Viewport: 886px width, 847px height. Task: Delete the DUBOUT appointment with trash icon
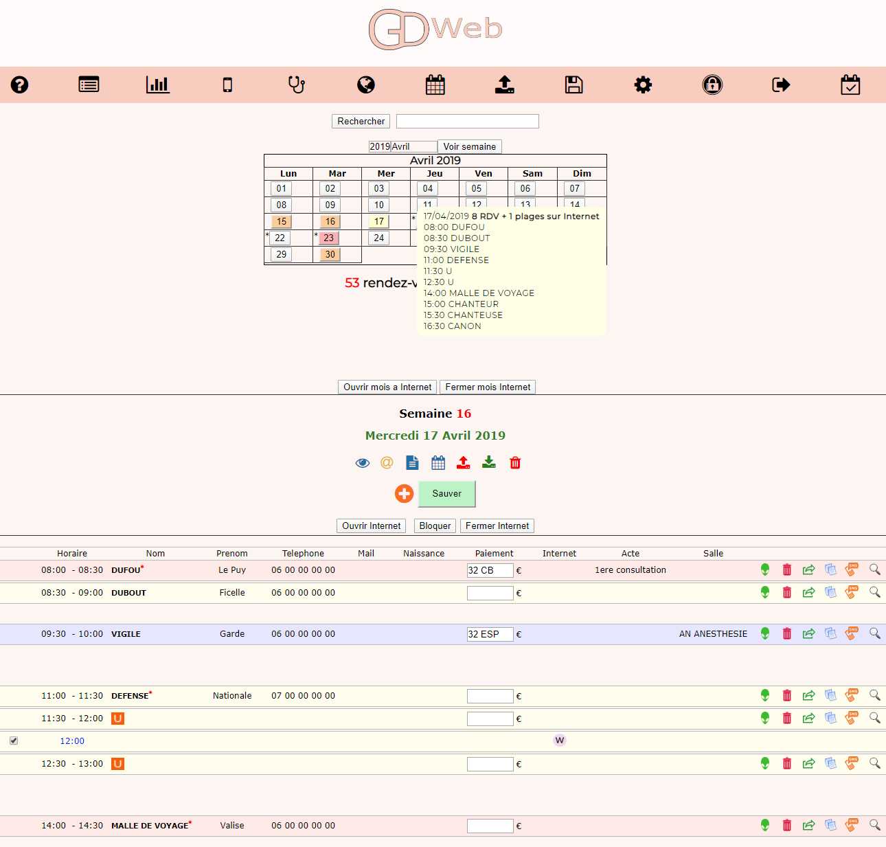point(787,592)
